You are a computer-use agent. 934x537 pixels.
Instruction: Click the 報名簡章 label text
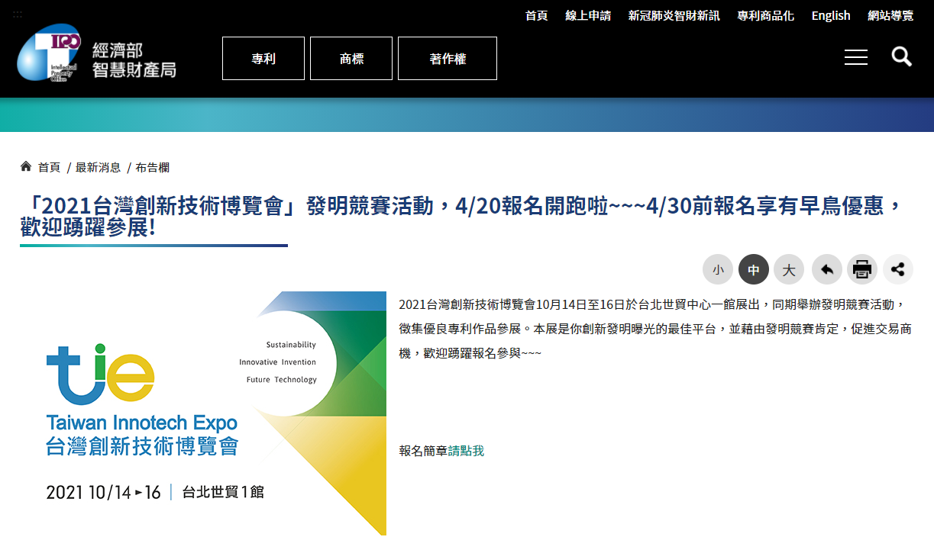pos(423,451)
